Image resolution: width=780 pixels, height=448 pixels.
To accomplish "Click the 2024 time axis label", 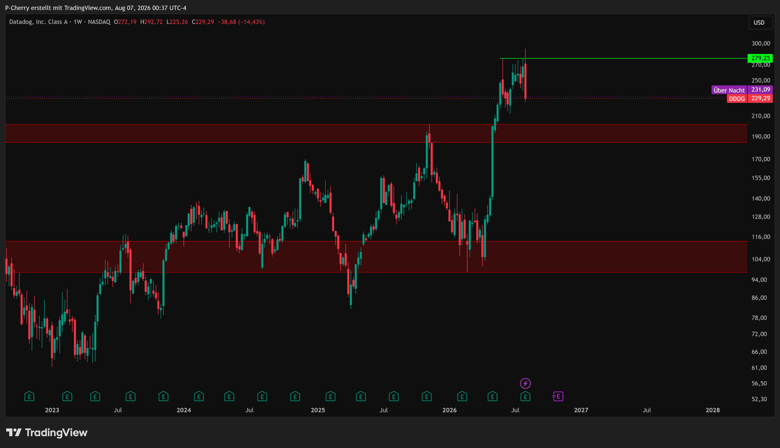I will tap(184, 410).
